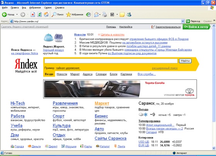Open Favorites (Избранное) star icon

(x=68, y=15)
